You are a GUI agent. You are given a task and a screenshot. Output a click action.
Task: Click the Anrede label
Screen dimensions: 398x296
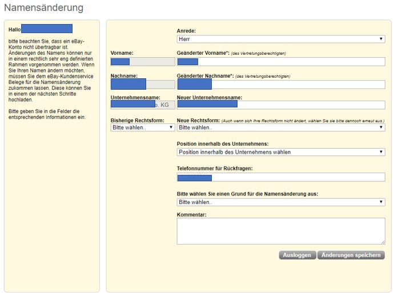point(186,31)
